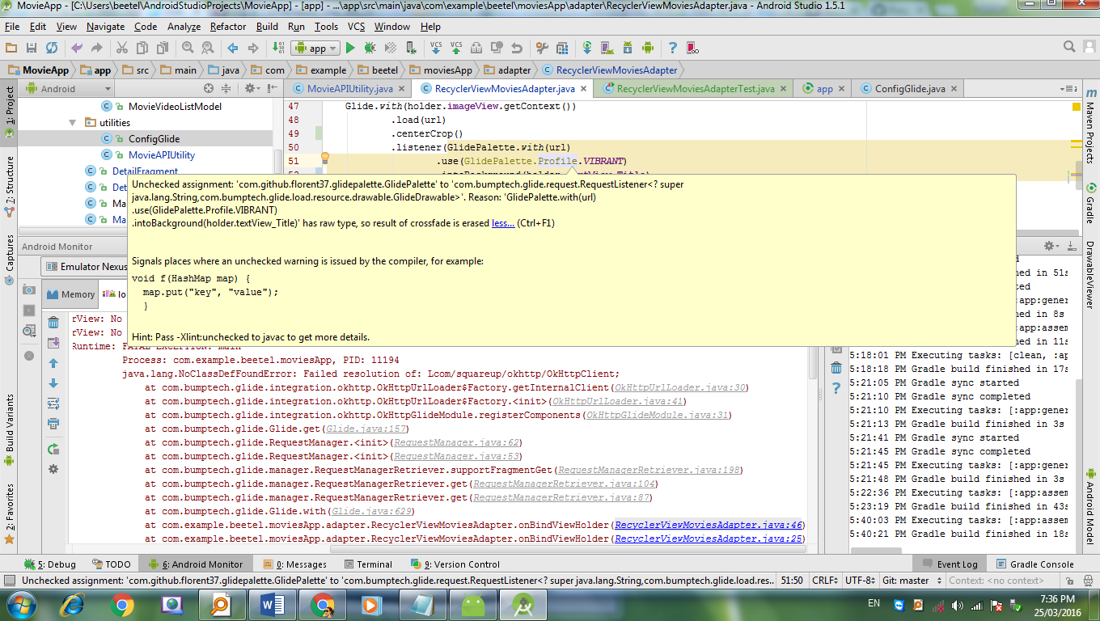The width and height of the screenshot is (1100, 621).
Task: Click the 'less...' link in the tooltip
Action: (502, 223)
